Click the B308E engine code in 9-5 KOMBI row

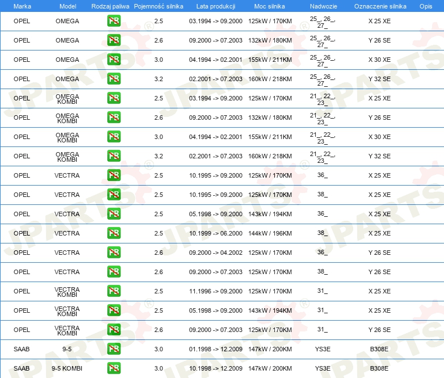(379, 368)
